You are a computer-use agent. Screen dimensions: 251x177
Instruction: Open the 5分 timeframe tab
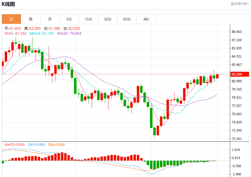69,19
